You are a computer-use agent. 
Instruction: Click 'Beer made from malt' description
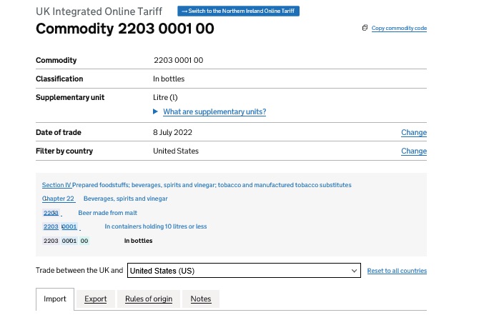pos(107,213)
